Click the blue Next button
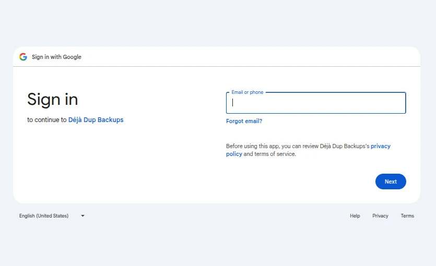This screenshot has width=436, height=266. coord(391,182)
